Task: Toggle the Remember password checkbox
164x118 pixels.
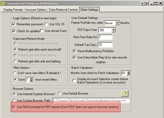Action: (x=14, y=24)
